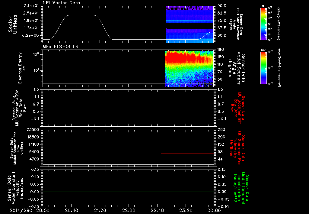309x214 pixels.
Task: Select the 'NPI Vector Data' panel title
Action: point(61,3)
